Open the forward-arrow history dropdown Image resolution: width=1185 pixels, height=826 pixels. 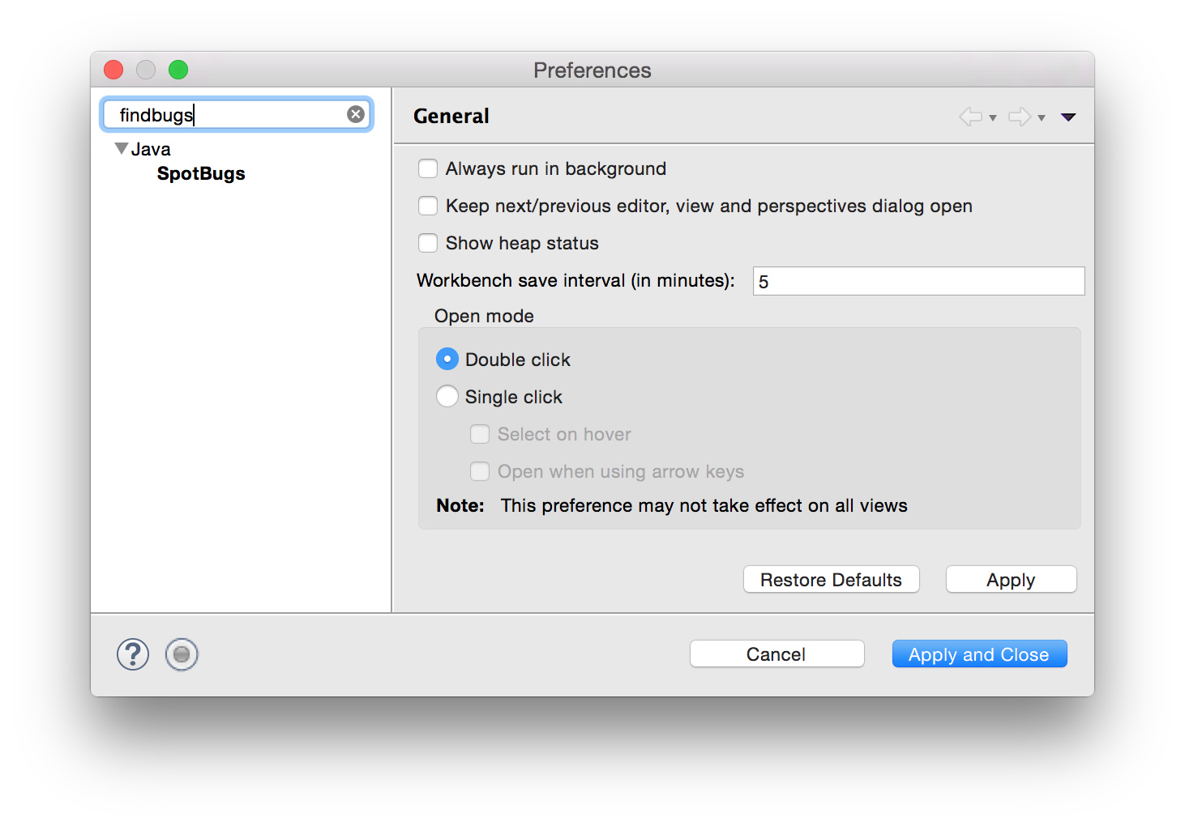tap(1042, 119)
